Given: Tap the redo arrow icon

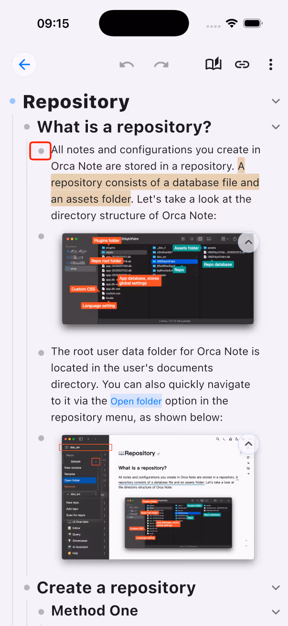Looking at the screenshot, I should tap(161, 64).
